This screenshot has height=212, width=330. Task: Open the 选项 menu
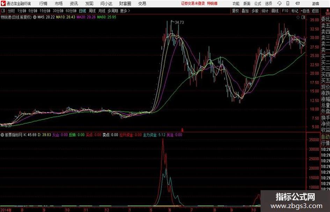click(268, 3)
